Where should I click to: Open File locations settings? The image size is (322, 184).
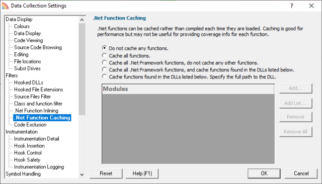28,61
